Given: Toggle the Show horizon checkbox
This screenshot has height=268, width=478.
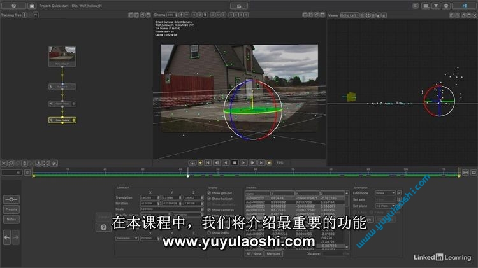Looking at the screenshot, I should click(x=209, y=199).
